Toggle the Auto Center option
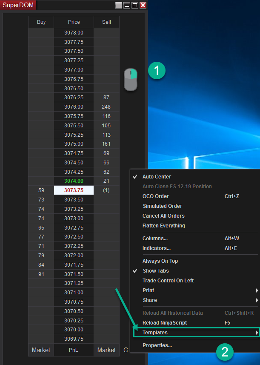 (x=195, y=177)
